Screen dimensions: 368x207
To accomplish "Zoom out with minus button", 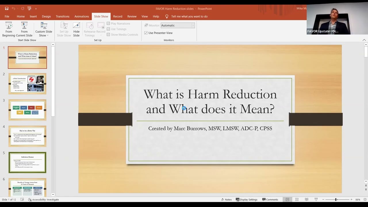I will click(x=323, y=200).
